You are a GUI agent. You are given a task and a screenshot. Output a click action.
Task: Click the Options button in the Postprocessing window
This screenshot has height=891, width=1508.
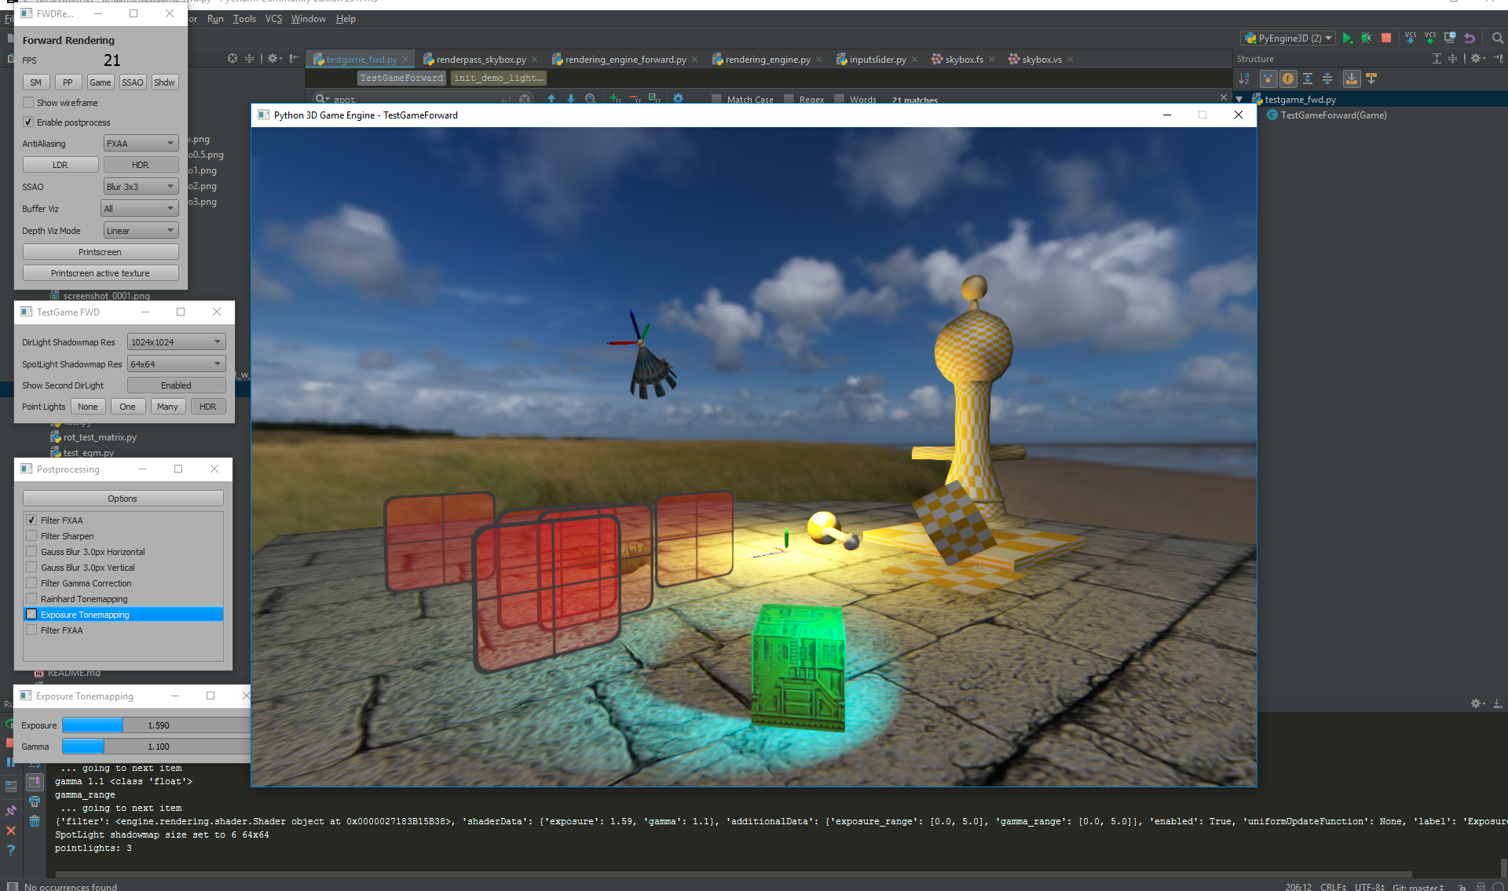tap(123, 498)
